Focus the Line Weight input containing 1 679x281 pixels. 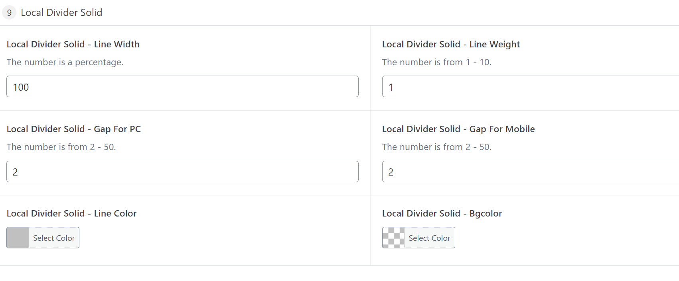531,86
